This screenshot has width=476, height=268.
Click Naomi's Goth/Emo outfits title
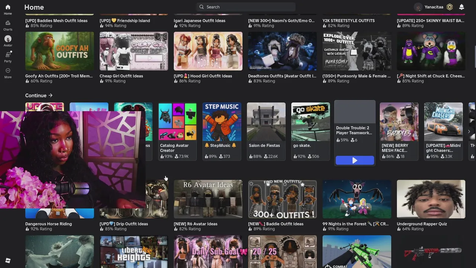point(281,20)
